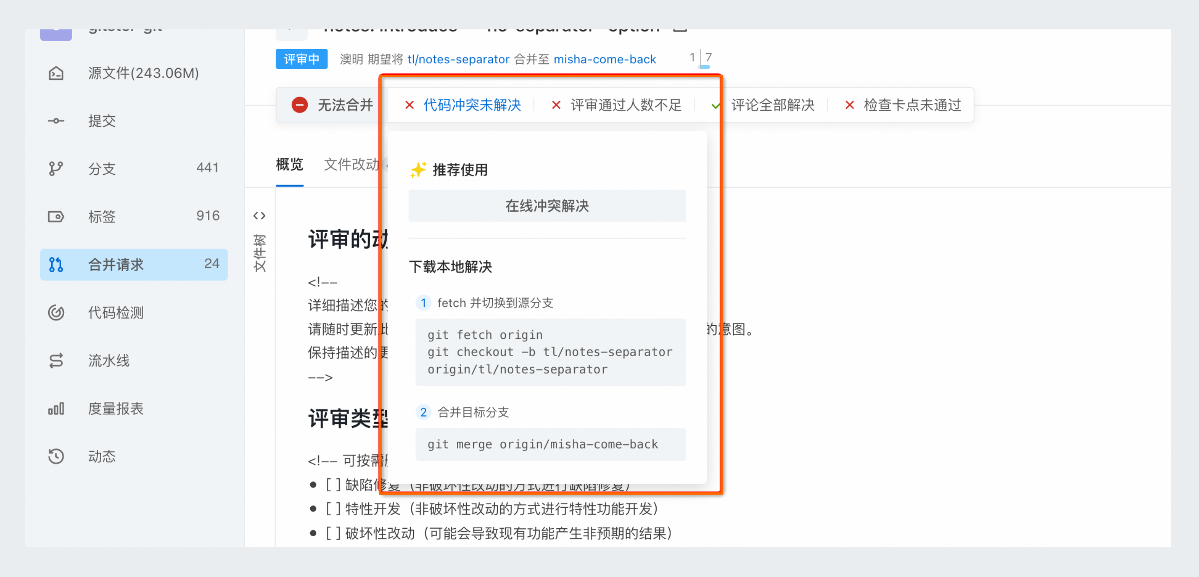Toggle the 破坏性改动 checkbox item

point(333,533)
